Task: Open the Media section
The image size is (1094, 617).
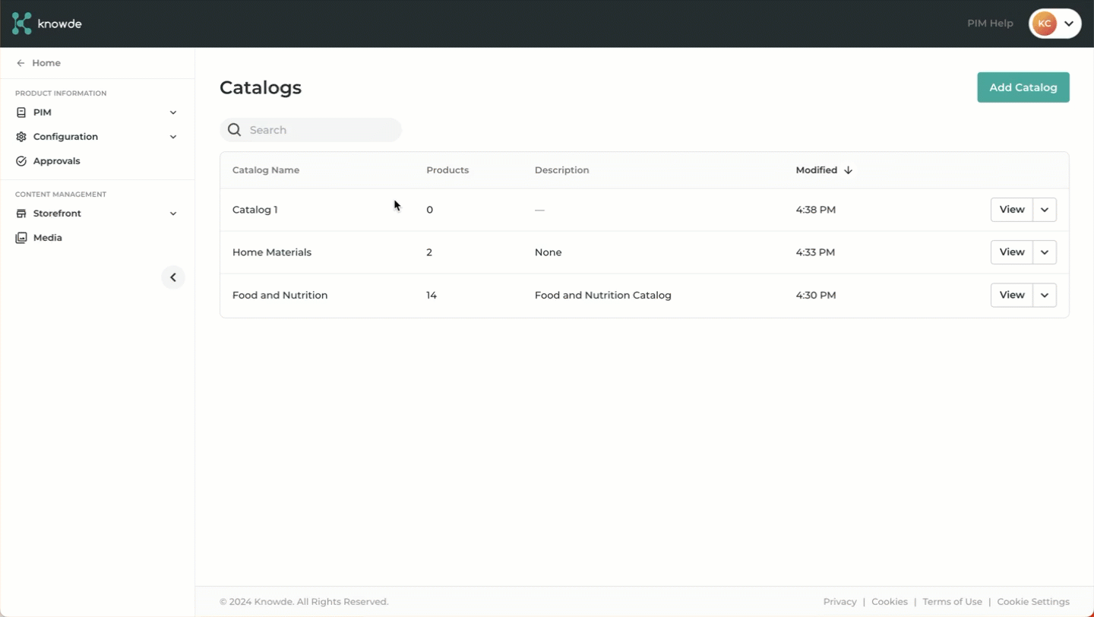Action: click(x=47, y=238)
